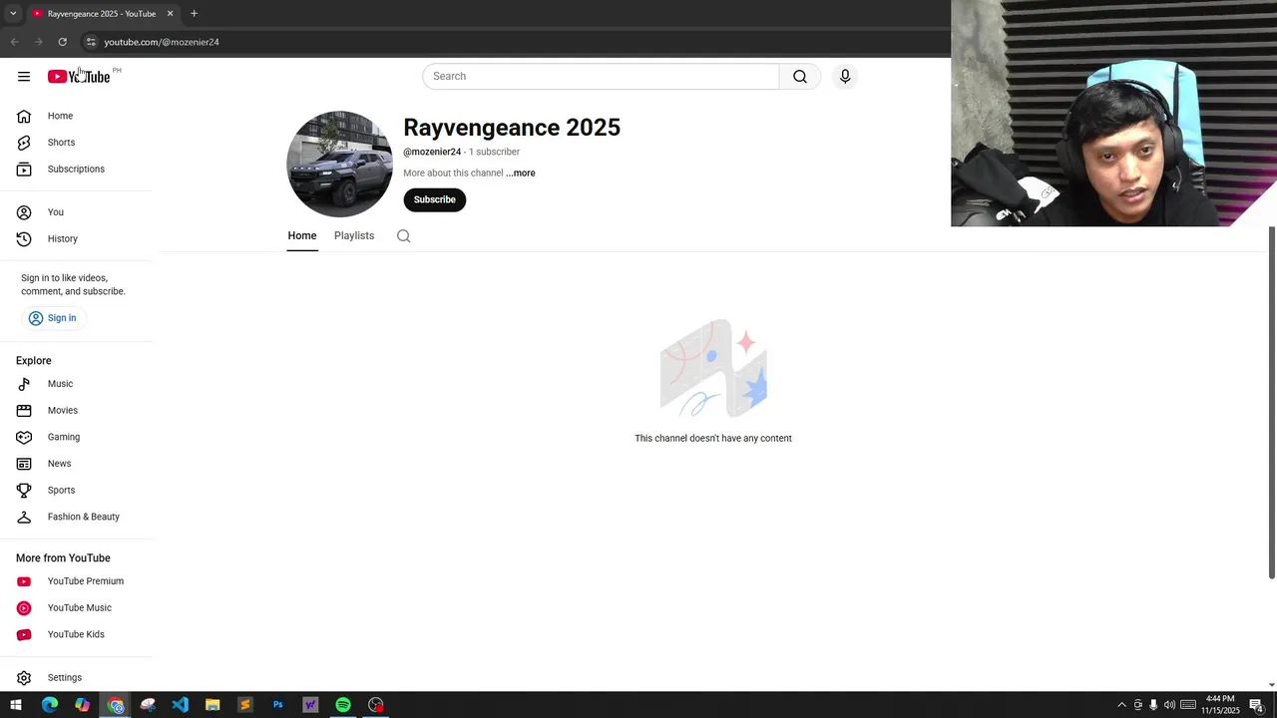Viewport: 1277px width, 718px height.
Task: Reload the page
Action: coord(62,42)
